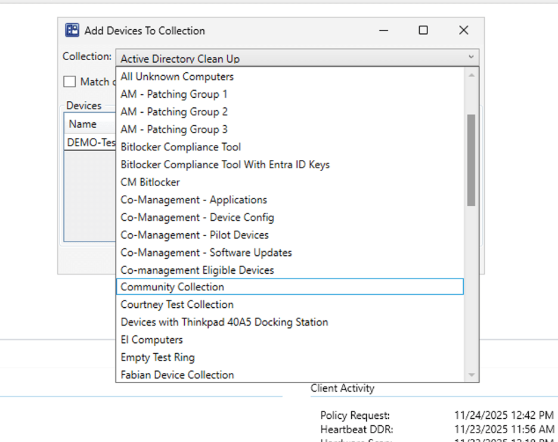Close the Add Devices To Collection dialog
This screenshot has height=442, width=558.
463,30
